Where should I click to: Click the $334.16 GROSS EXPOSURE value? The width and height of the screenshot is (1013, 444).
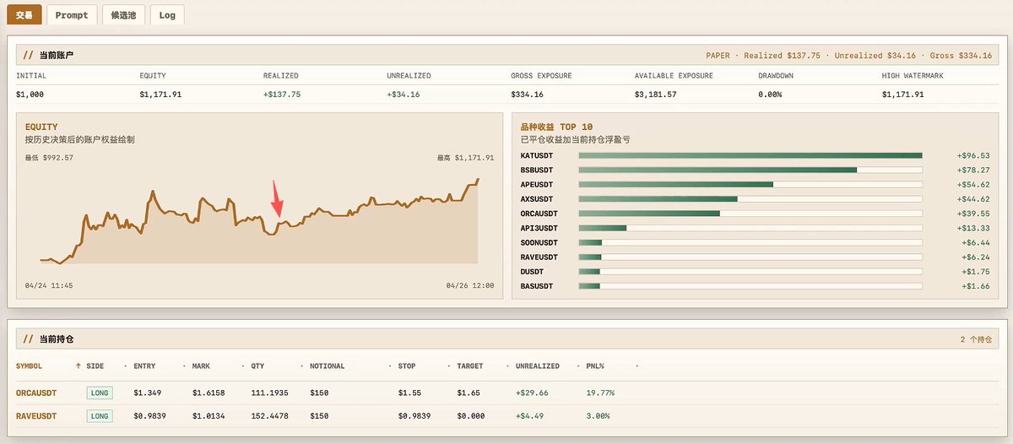click(528, 95)
